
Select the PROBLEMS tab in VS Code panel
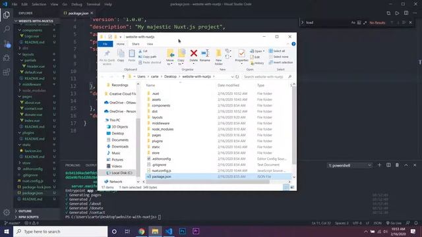pos(73,165)
